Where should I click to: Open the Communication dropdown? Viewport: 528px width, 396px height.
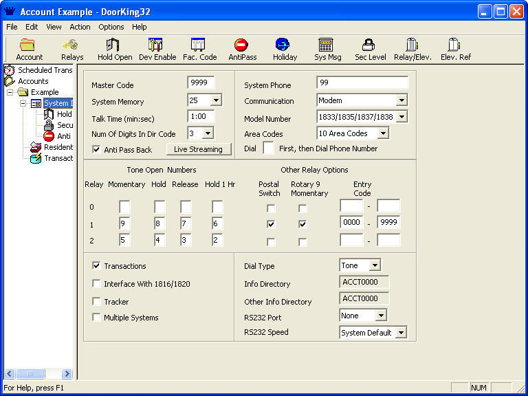401,100
